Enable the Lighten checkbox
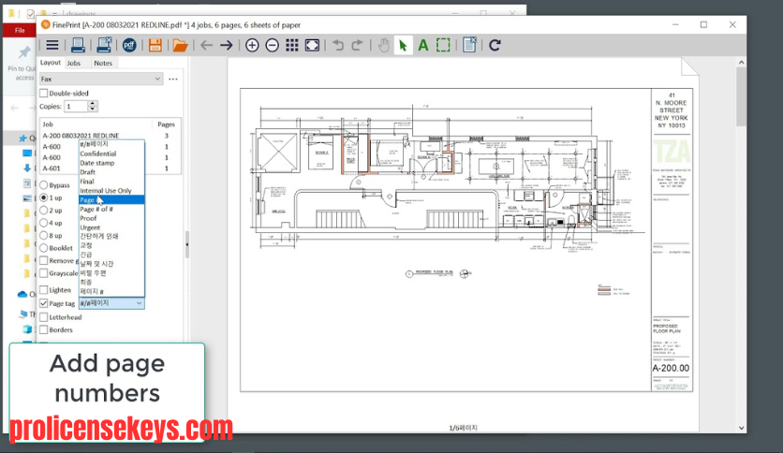The height and width of the screenshot is (453, 783). pos(44,290)
